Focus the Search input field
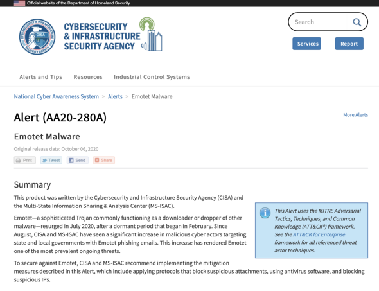The image size is (379, 291). [319, 22]
